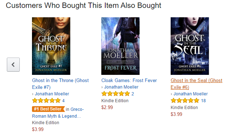Open the Ghost in the Throne title link
Image resolution: width=231 pixels, height=140 pixels.
click(x=60, y=84)
